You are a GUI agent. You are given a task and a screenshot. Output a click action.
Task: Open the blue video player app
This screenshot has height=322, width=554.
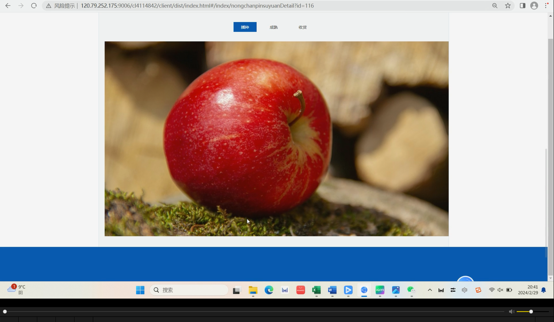click(x=348, y=290)
